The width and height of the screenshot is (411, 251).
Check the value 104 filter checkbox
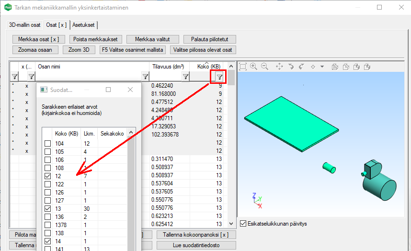pos(48,144)
